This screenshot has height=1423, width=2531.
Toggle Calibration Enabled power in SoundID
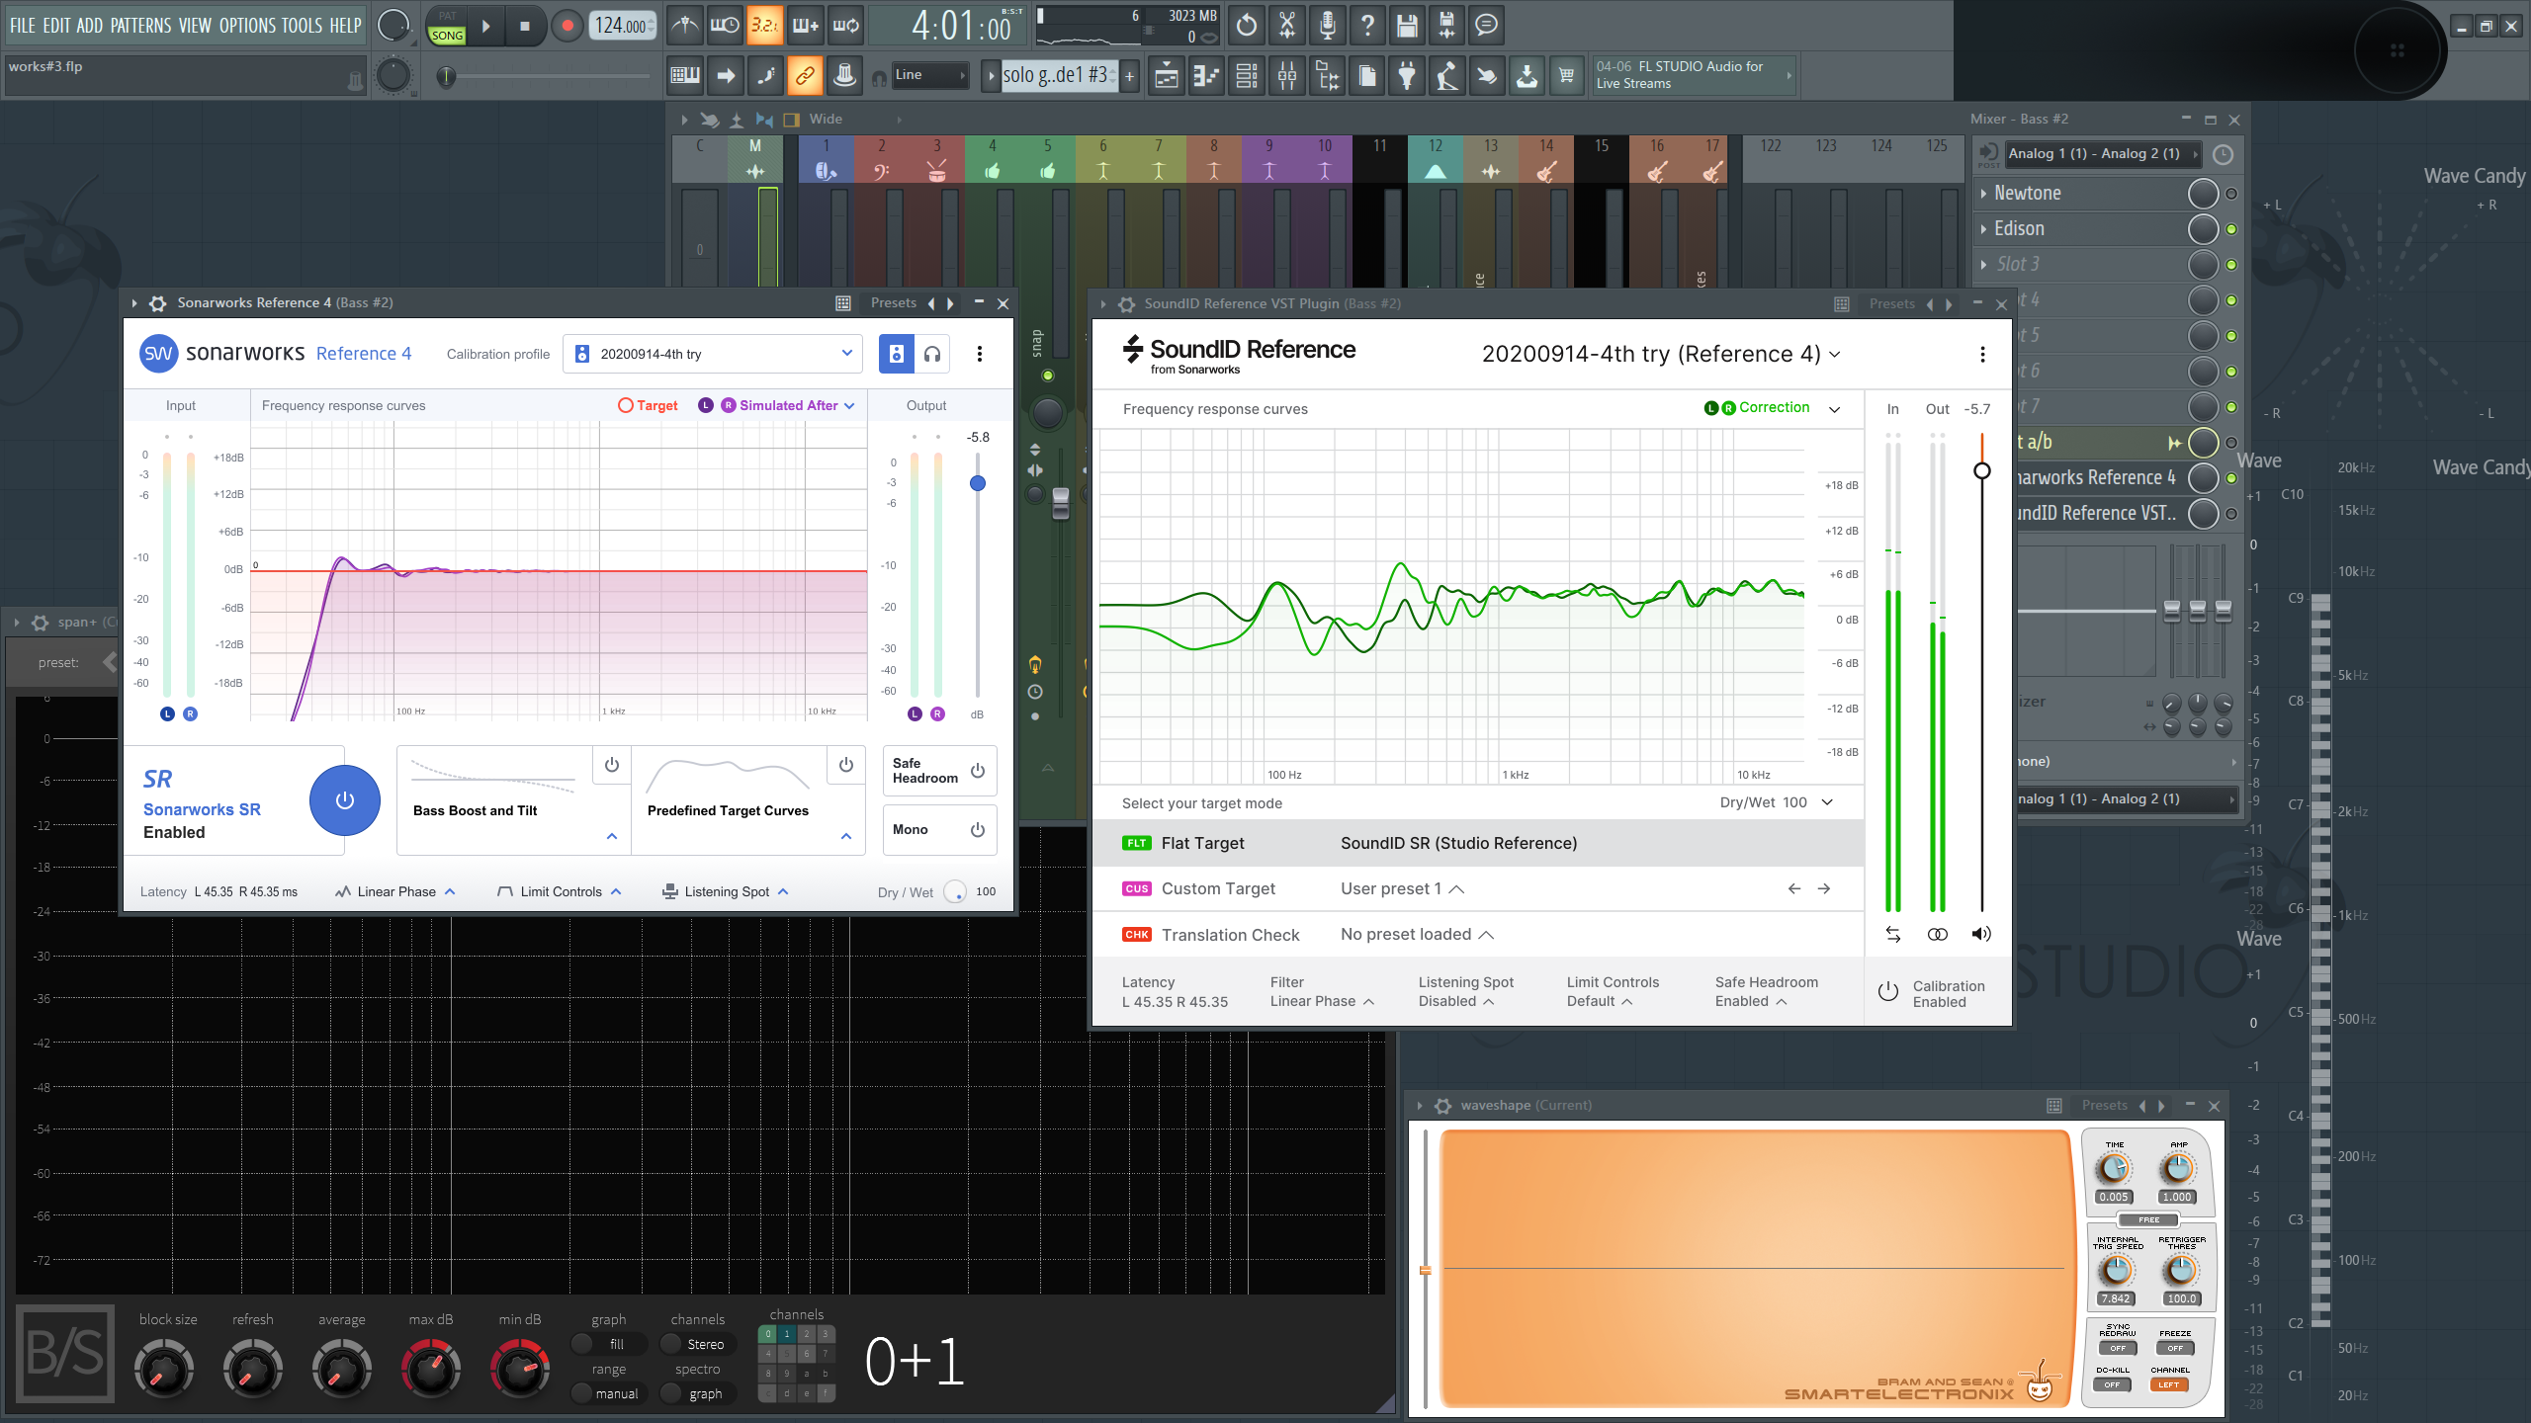coord(1888,992)
